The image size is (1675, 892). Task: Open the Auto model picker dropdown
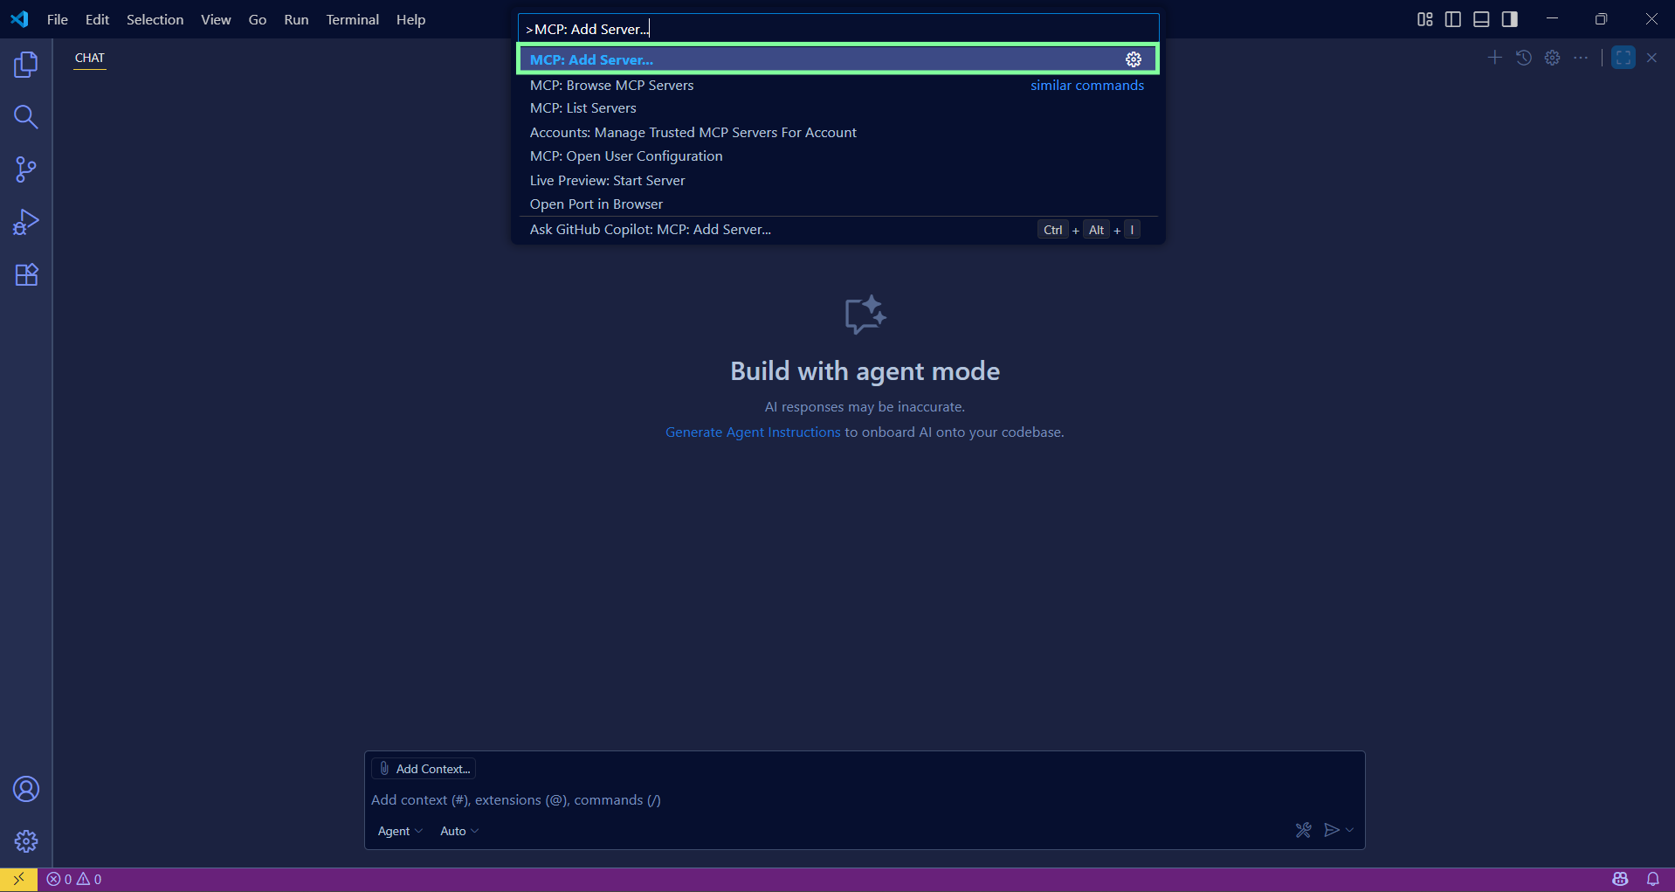pyautogui.click(x=459, y=831)
